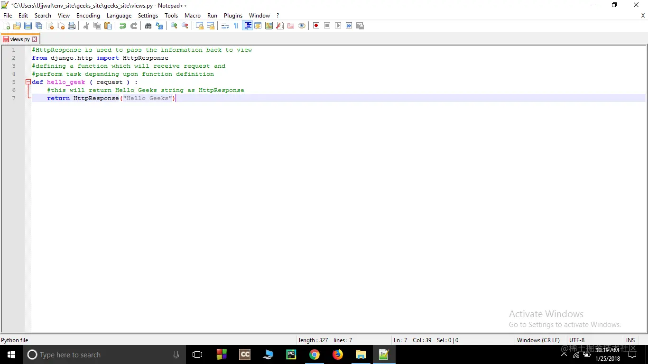648x364 pixels.
Task: Toggle the monitoring eye icon
Action: coord(302,26)
